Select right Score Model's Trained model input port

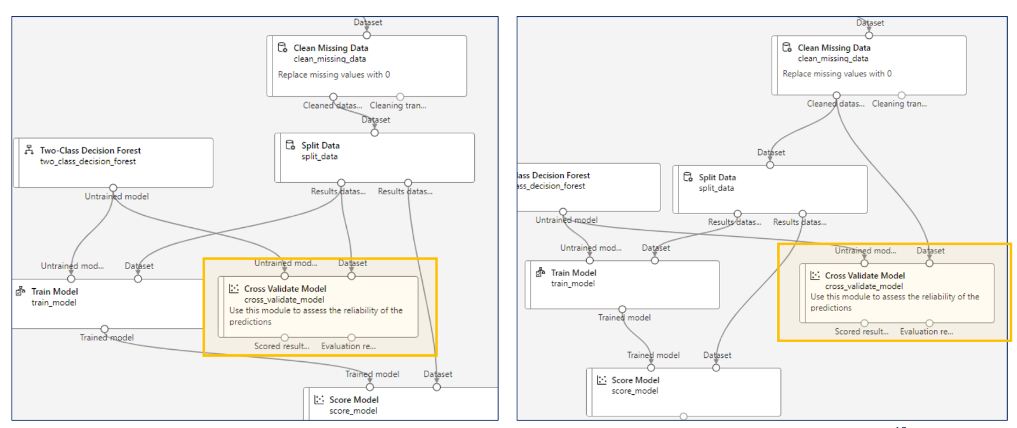click(x=651, y=368)
